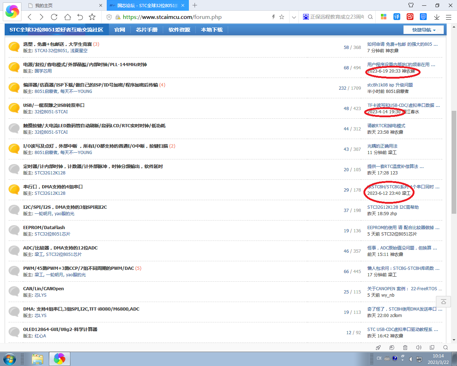
Task: Open the 芯片手册 menu item
Action: [x=147, y=30]
